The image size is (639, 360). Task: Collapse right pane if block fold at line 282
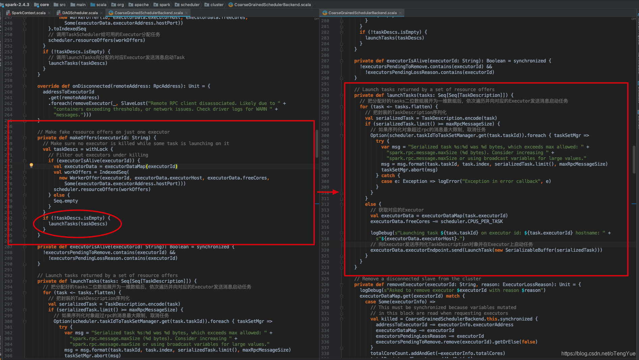point(341,32)
